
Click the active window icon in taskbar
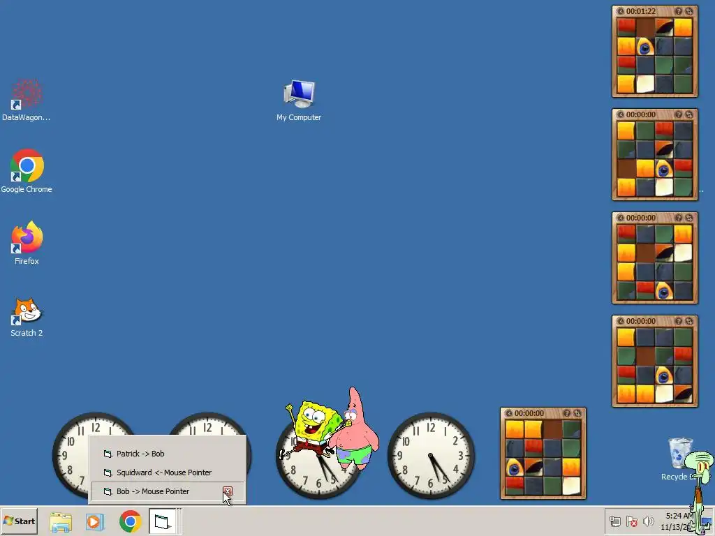(x=162, y=521)
